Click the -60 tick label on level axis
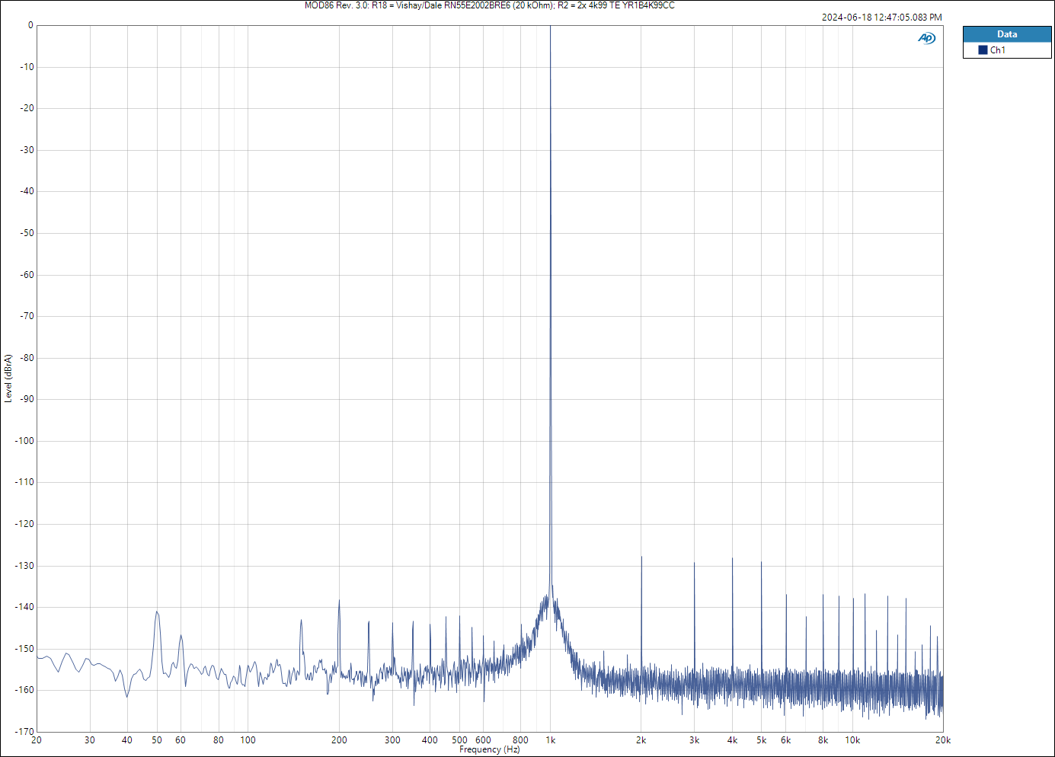 27,275
